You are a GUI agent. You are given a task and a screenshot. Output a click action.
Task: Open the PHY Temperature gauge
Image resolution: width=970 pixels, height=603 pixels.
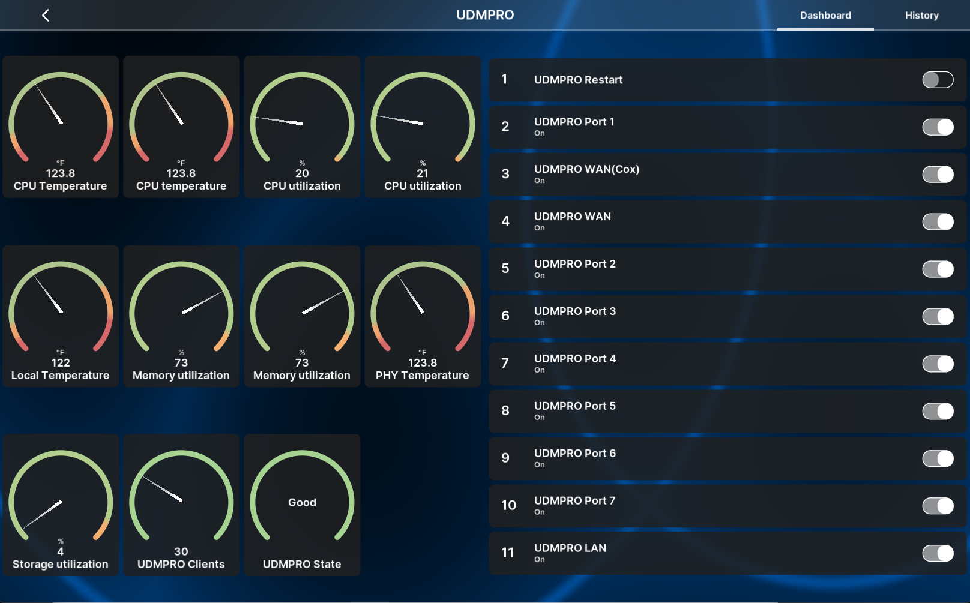(x=423, y=316)
